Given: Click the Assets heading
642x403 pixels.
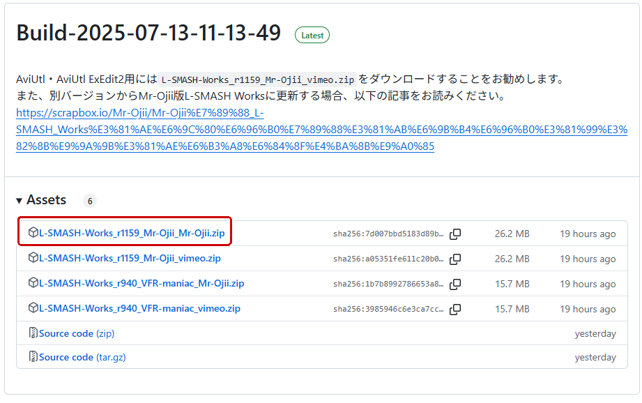Looking at the screenshot, I should [46, 200].
